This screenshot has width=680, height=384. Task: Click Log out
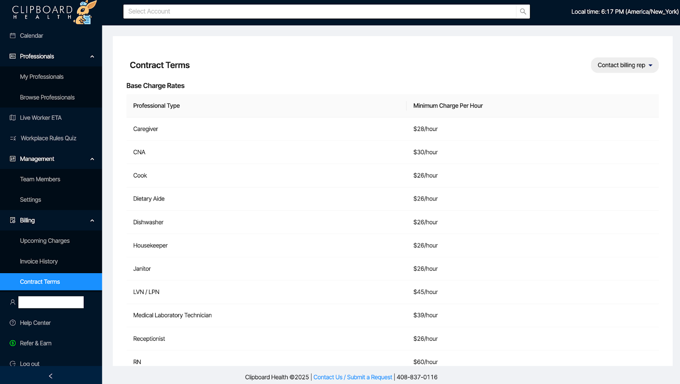point(30,364)
